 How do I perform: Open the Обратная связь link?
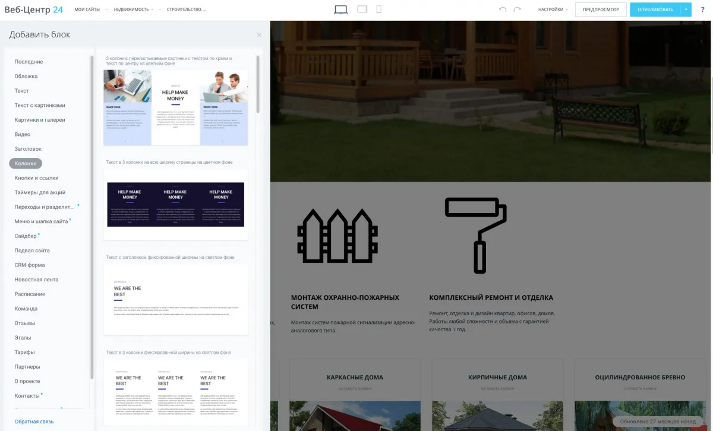[34, 422]
